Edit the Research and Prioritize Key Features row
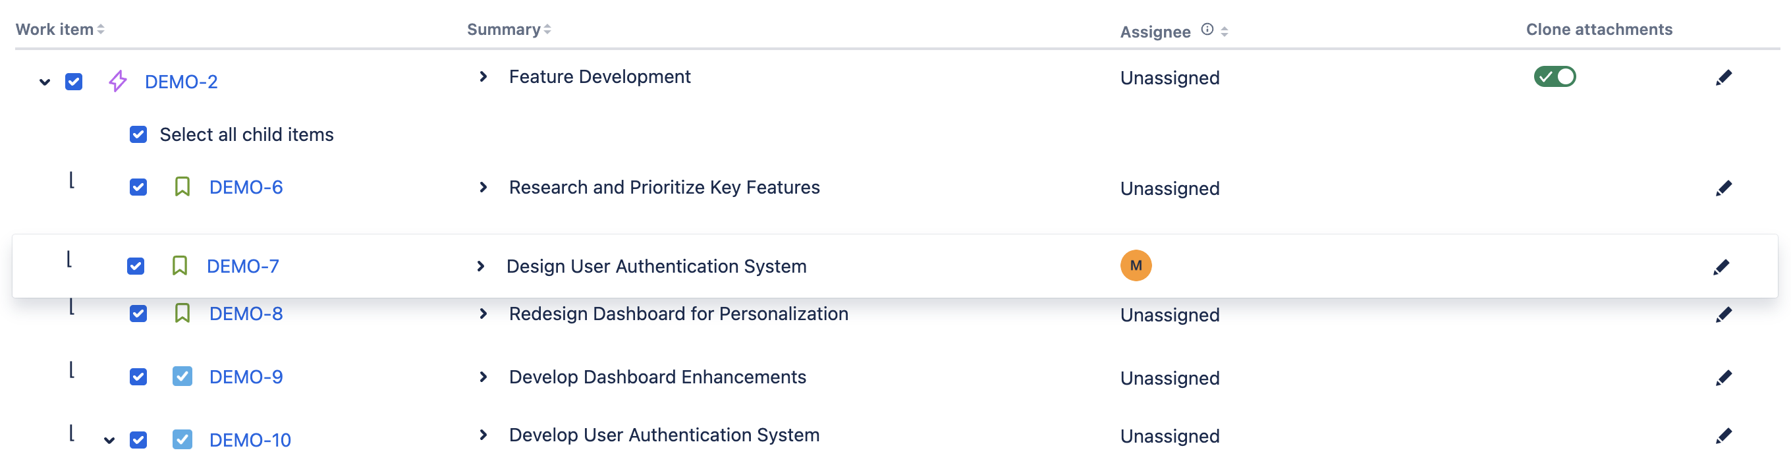The width and height of the screenshot is (1791, 467). [1723, 188]
